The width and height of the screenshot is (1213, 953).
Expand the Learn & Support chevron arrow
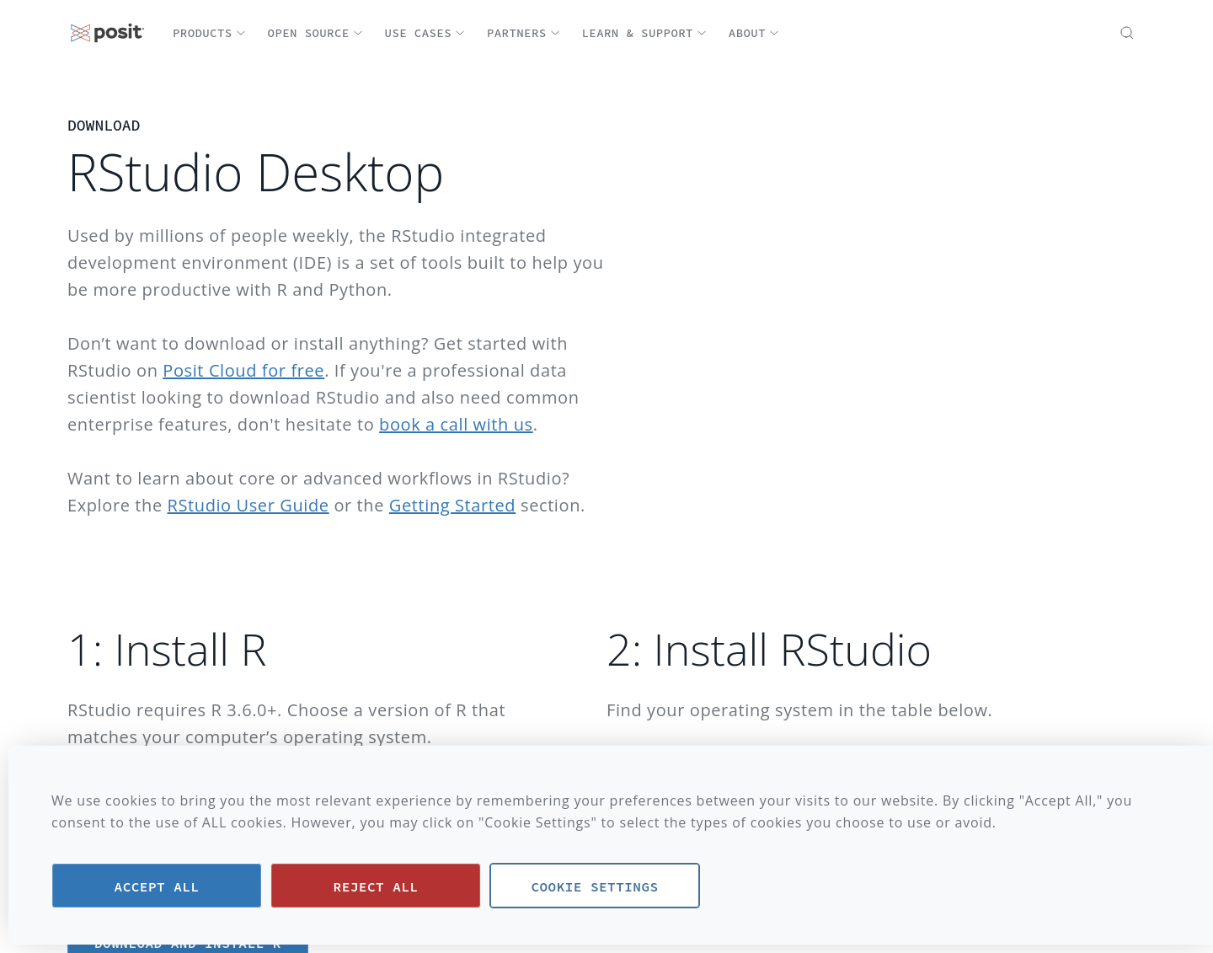coord(702,34)
